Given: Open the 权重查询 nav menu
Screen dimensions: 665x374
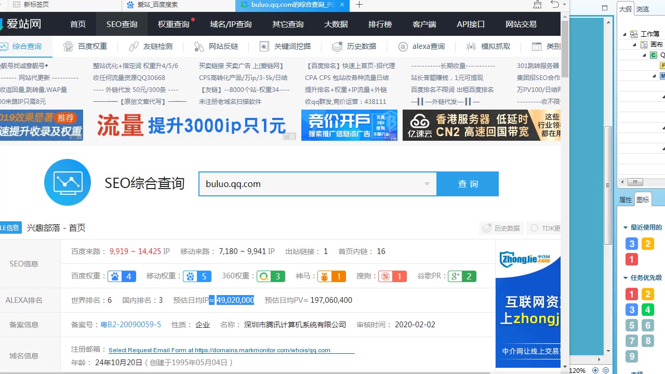Looking at the screenshot, I should 174,24.
